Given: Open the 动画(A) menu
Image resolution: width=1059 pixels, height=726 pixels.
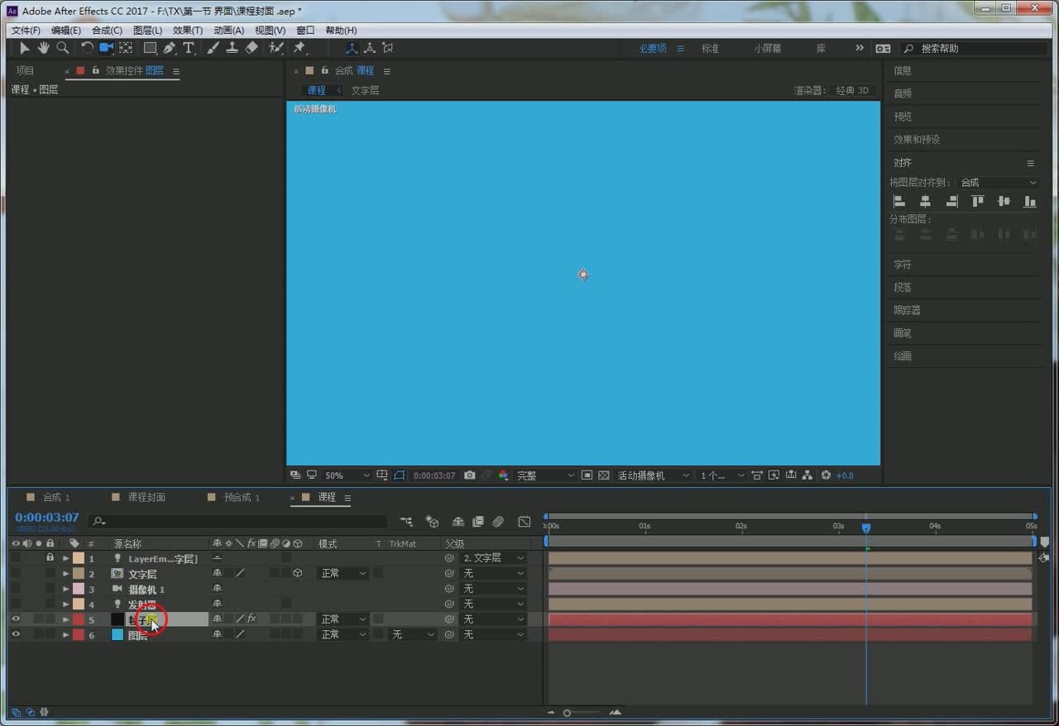Looking at the screenshot, I should [x=229, y=31].
